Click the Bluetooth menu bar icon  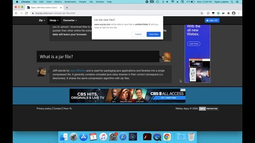(x=163, y=2)
